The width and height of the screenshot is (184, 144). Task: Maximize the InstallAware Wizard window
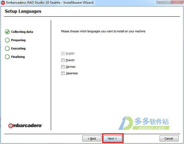168,2
